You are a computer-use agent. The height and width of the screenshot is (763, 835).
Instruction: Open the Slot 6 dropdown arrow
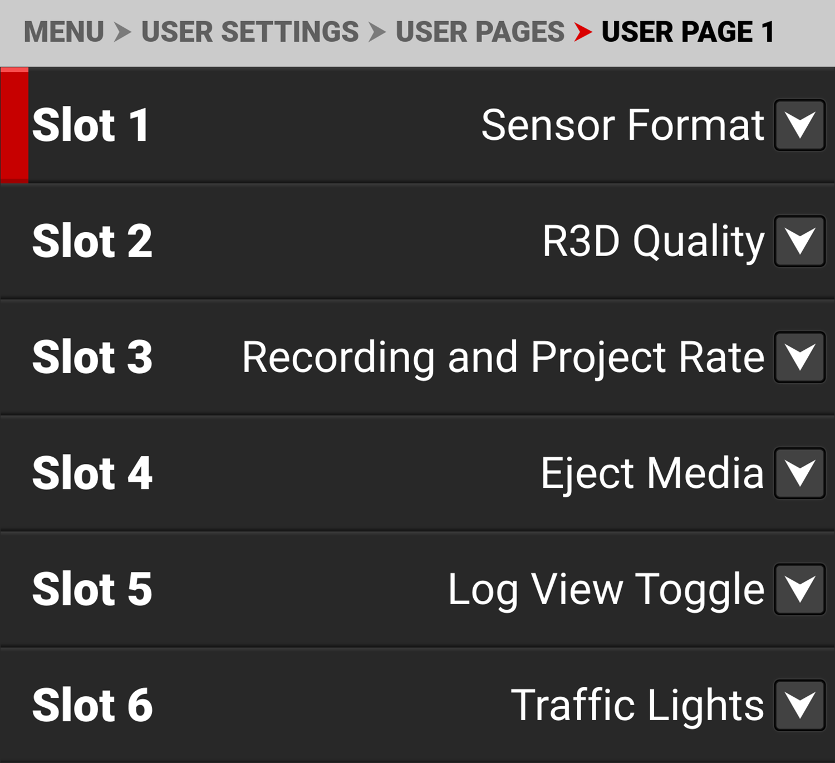[x=799, y=705]
